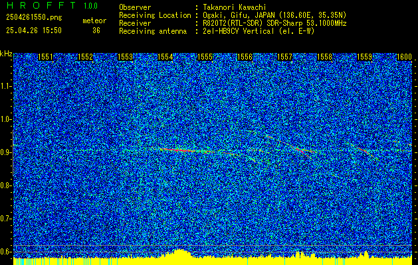Viewport: 418px width, 265px height.
Task: Click time marker 1553
Action: click(x=125, y=57)
